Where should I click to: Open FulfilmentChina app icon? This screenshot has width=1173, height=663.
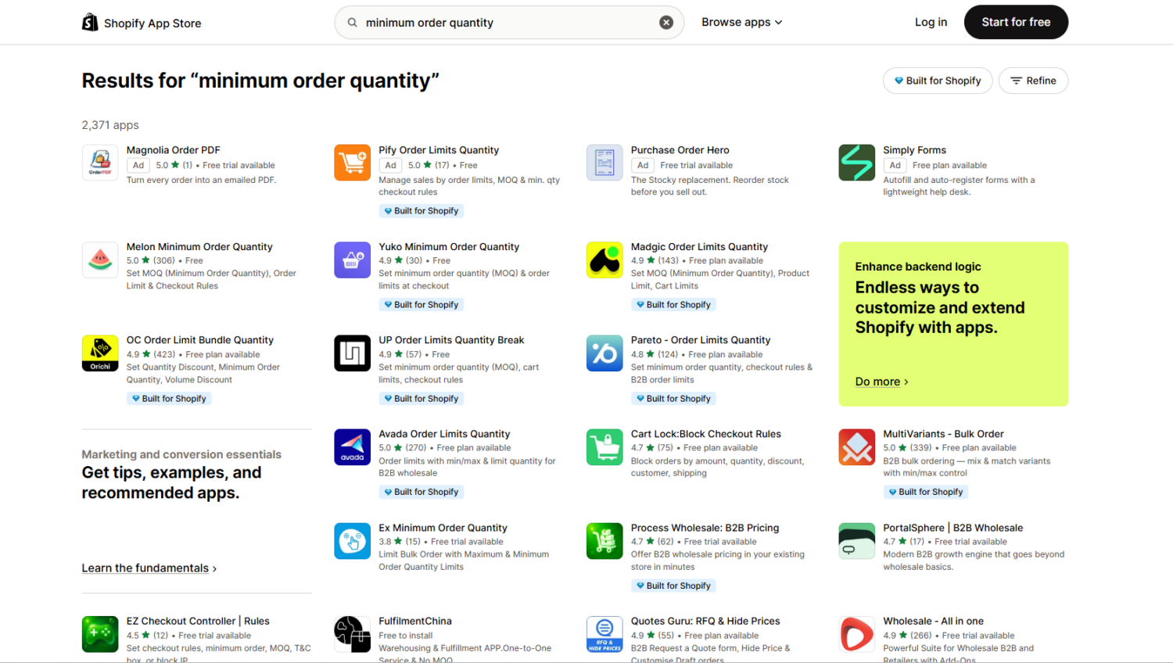point(352,634)
